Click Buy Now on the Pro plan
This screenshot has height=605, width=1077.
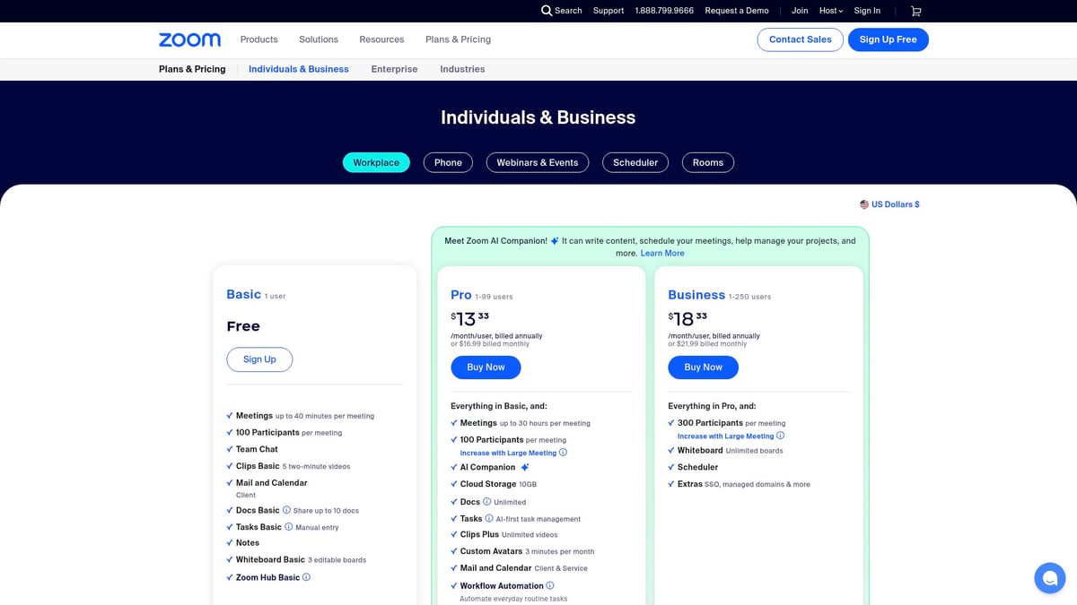coord(486,367)
